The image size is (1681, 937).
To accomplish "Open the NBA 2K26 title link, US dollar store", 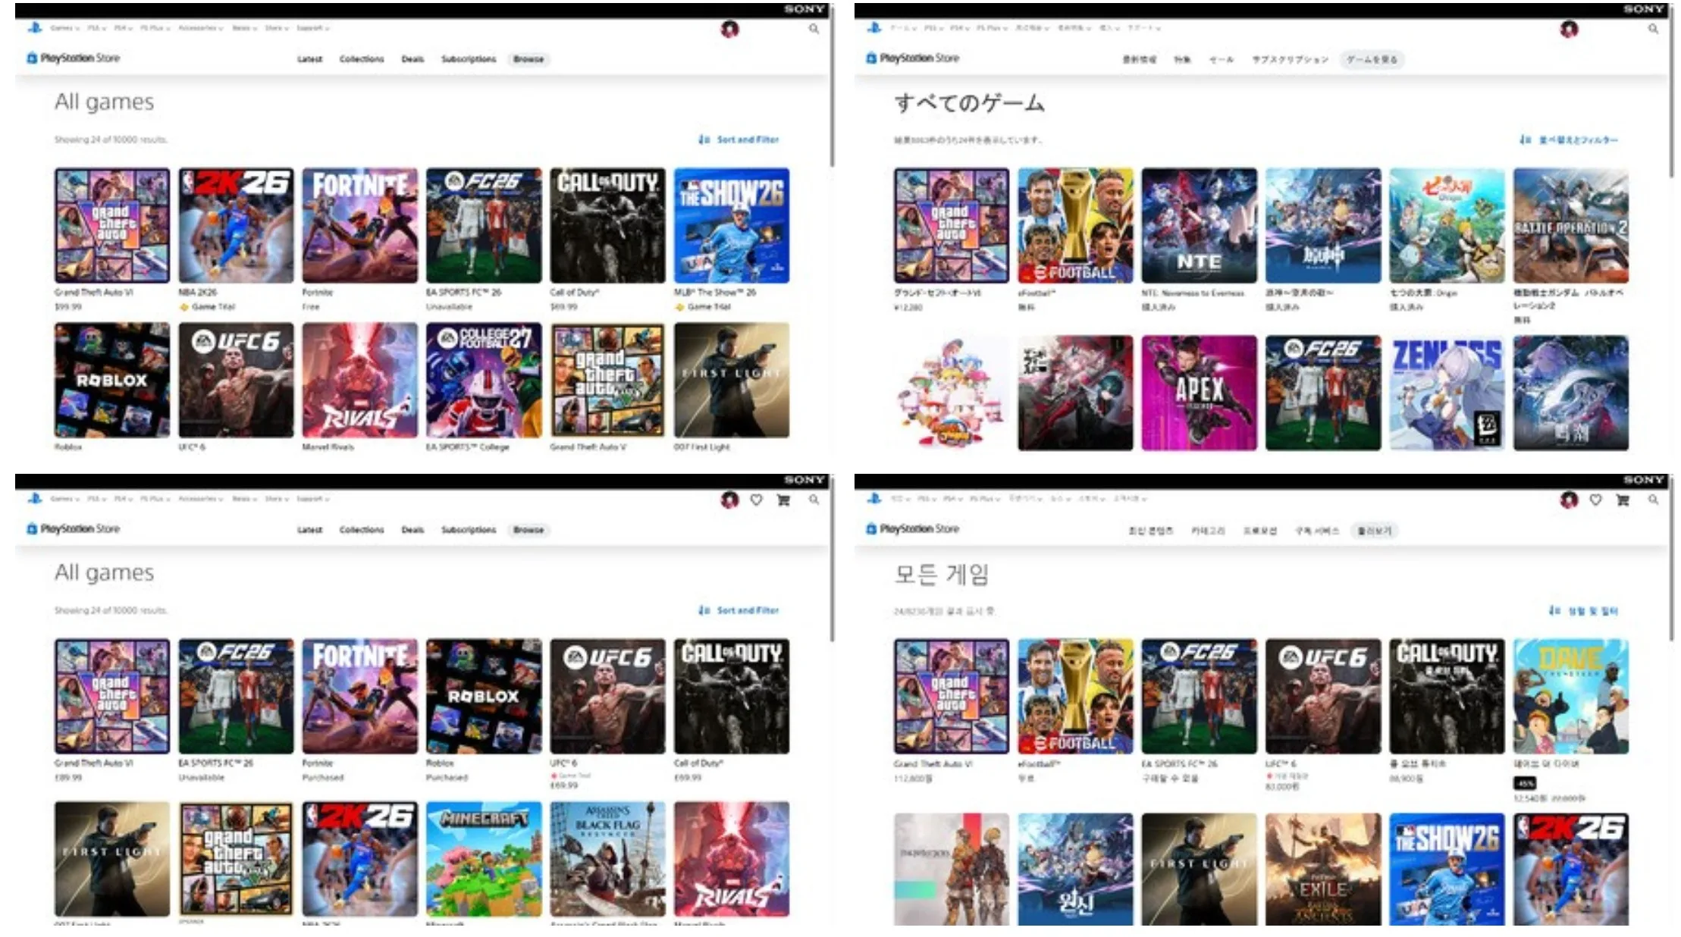I will point(198,293).
